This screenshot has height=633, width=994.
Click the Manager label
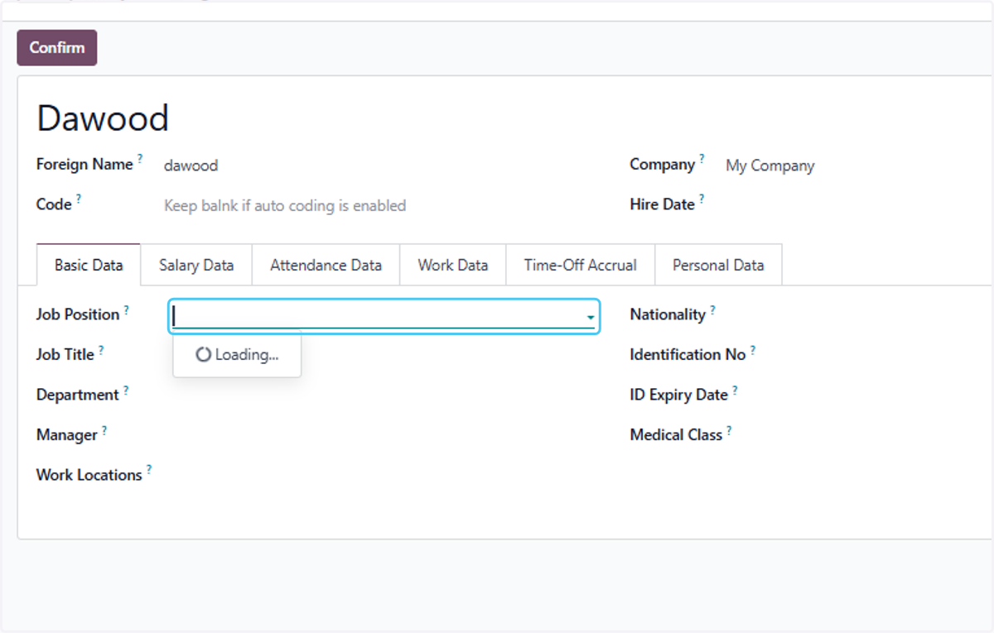pyautogui.click(x=67, y=434)
